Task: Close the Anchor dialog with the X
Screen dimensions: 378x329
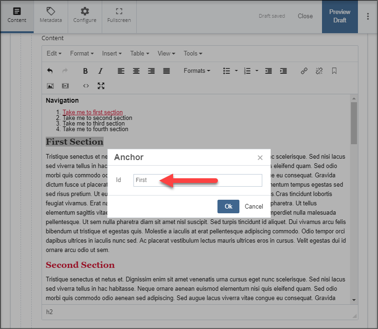Action: coord(260,158)
